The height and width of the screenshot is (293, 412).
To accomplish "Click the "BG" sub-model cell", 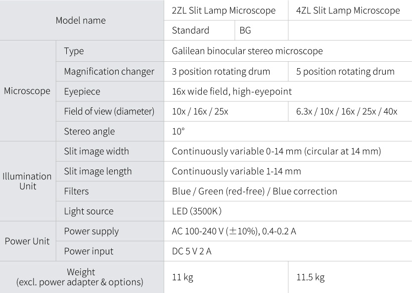I will click(245, 30).
